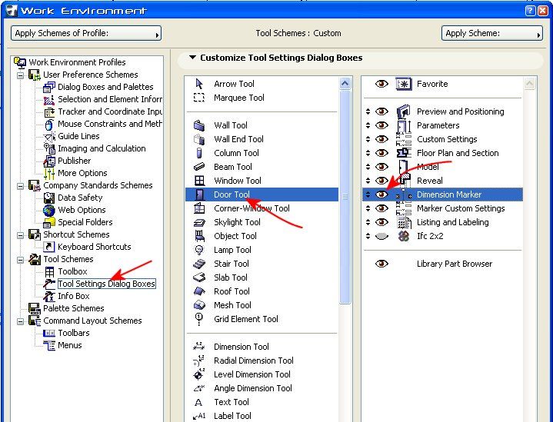Select the Grid Element Tool icon
553x422 pixels.
click(199, 319)
